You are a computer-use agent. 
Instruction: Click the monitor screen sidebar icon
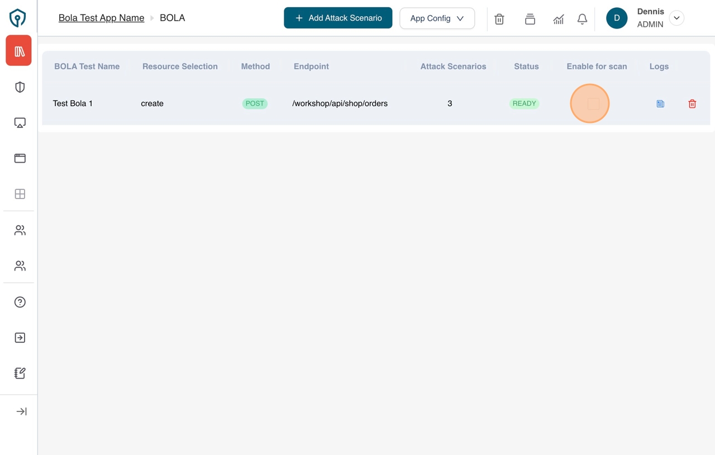click(x=20, y=123)
